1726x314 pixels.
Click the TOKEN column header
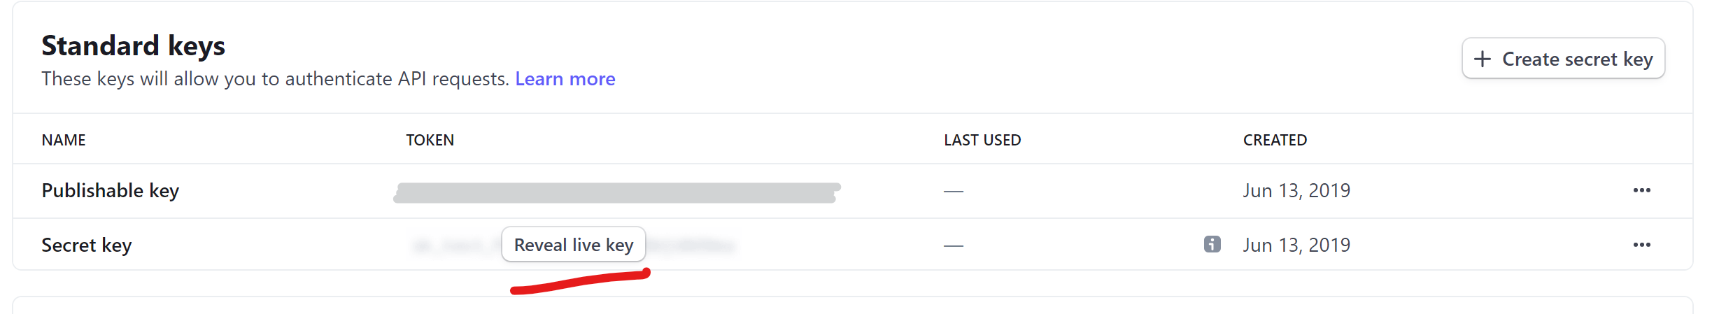point(430,140)
